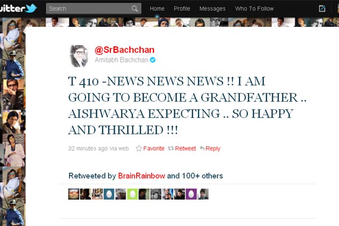Image resolution: width=339 pixels, height=226 pixels.
Task: Click the Reply arrow icon
Action: [202, 149]
